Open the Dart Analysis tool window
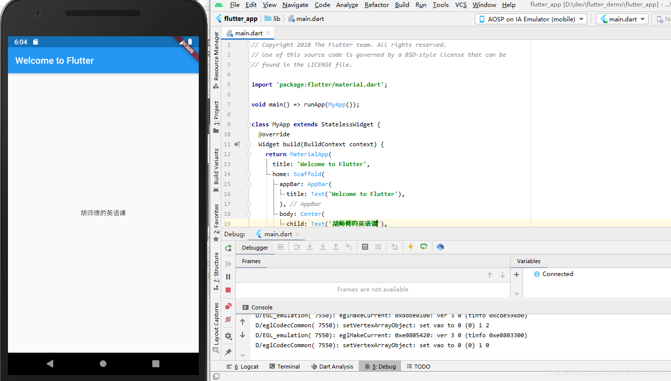The height and width of the screenshot is (381, 671). [332, 367]
